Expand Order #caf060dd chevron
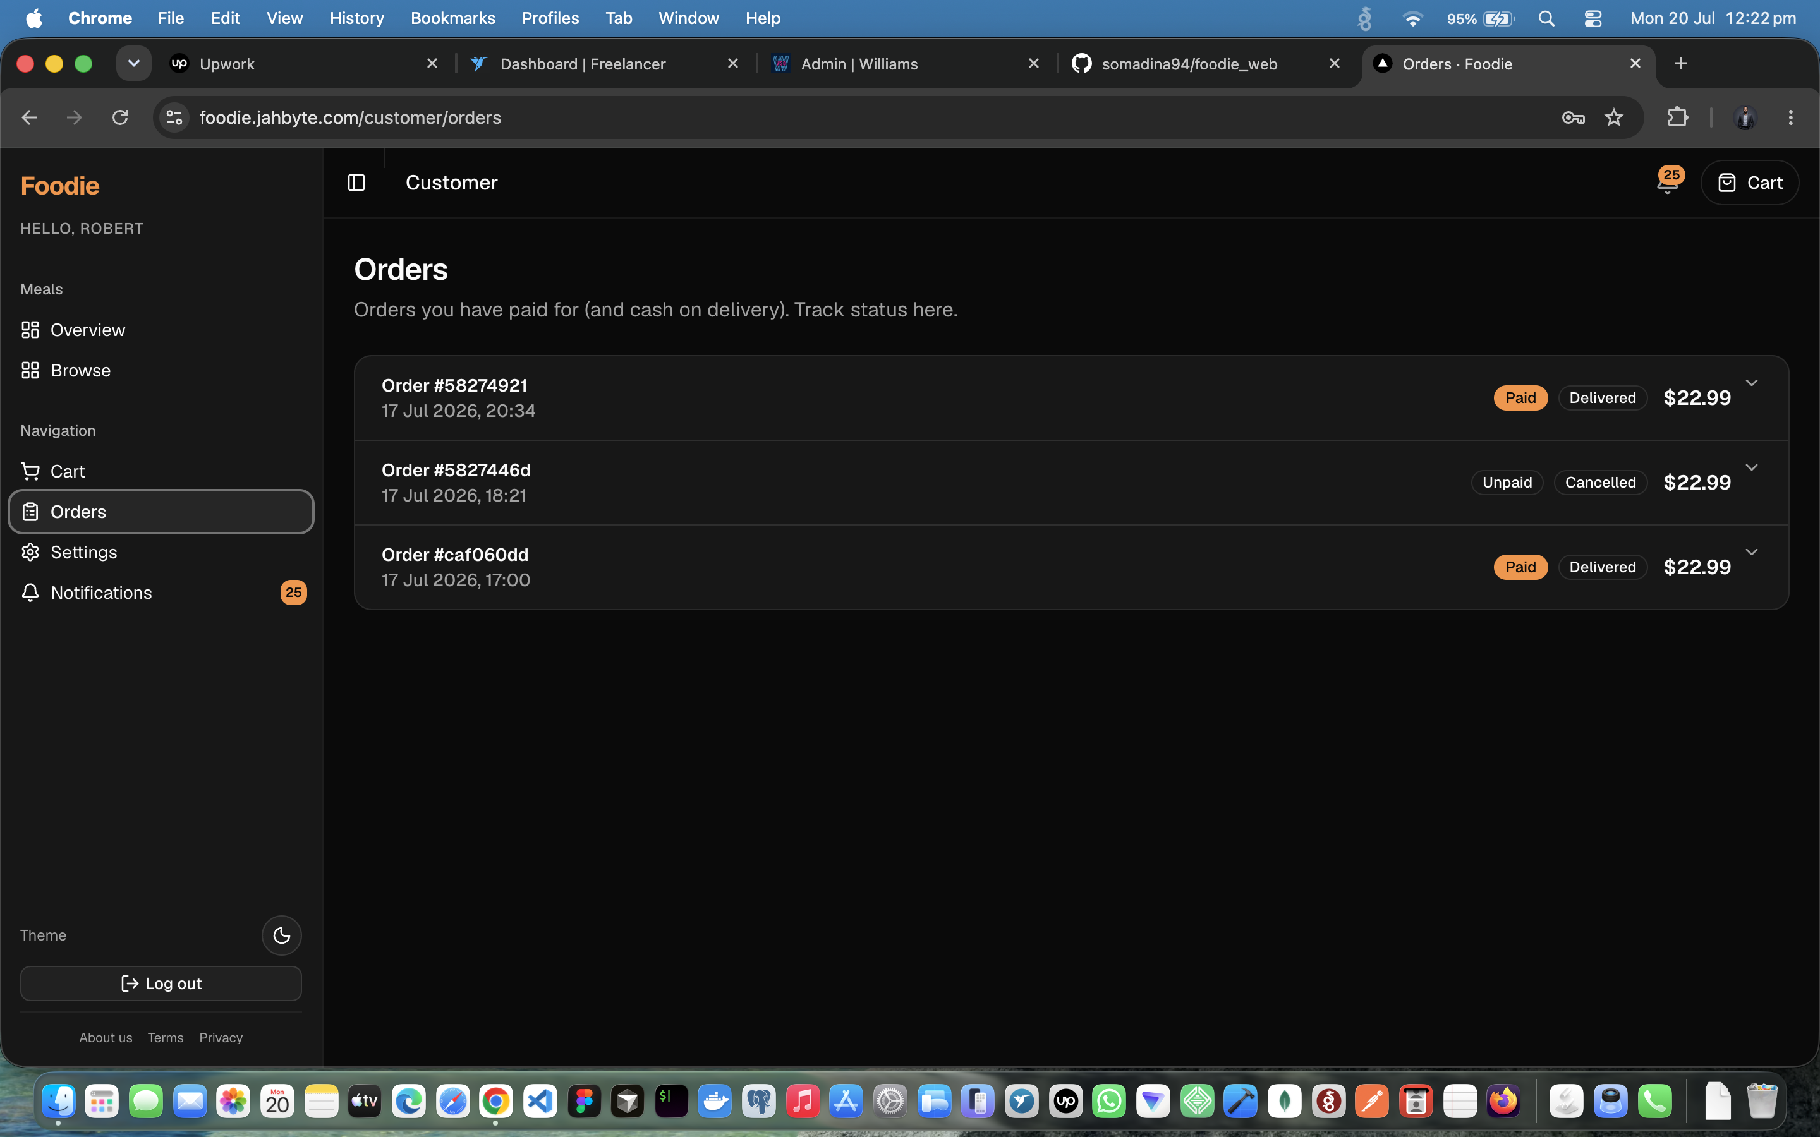The height and width of the screenshot is (1137, 1820). point(1752,553)
